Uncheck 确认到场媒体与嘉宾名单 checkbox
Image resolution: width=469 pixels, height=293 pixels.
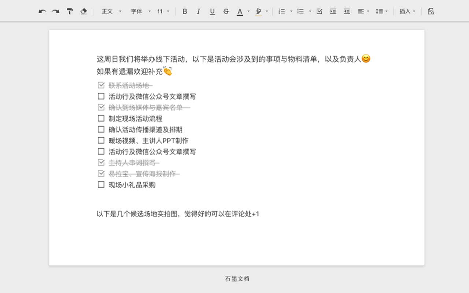(101, 107)
